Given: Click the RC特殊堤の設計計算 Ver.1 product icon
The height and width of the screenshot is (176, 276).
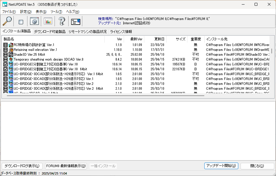Looking at the screenshot, I should 11,45.
